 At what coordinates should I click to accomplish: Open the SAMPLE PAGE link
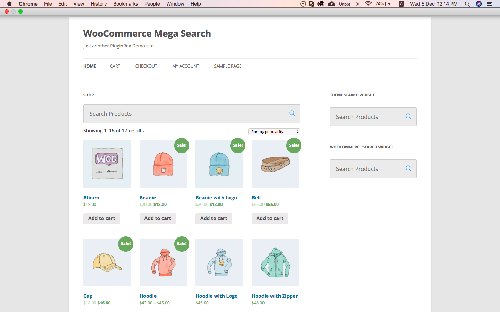pos(228,66)
